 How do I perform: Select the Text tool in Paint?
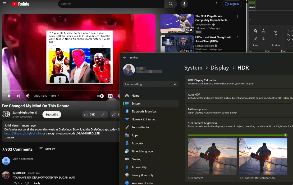(263, 31)
